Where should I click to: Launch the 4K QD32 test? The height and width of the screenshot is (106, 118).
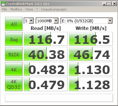[x=14, y=84]
